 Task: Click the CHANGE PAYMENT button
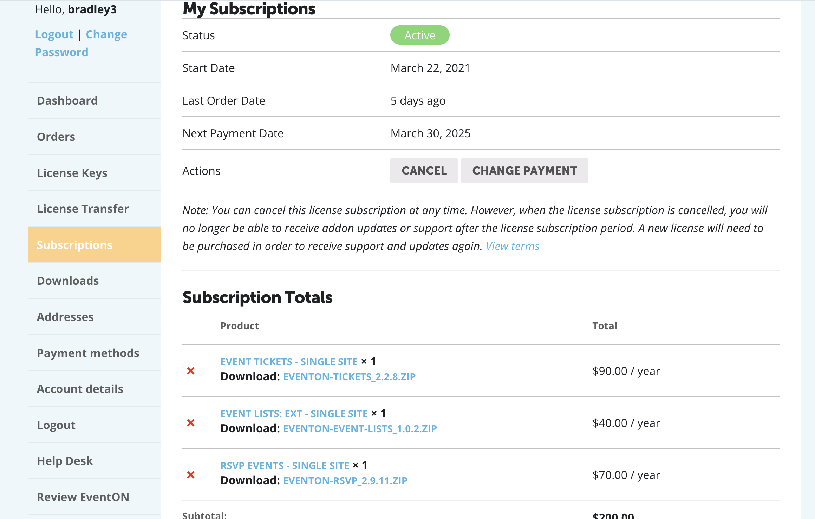click(x=524, y=171)
